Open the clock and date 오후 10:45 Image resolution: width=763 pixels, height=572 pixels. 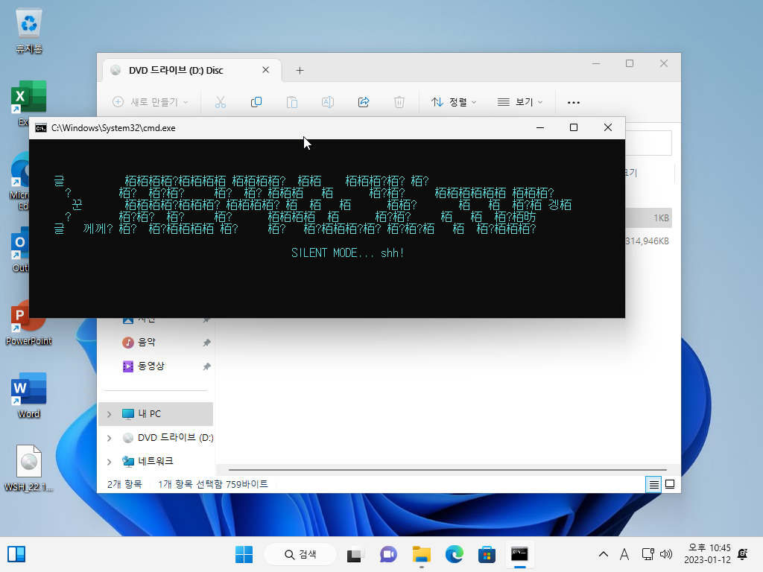point(707,554)
